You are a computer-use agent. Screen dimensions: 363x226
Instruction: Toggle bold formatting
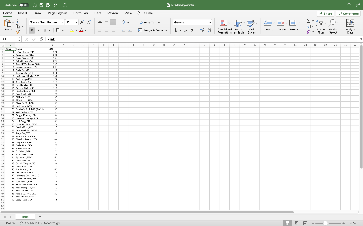[x=32, y=31]
